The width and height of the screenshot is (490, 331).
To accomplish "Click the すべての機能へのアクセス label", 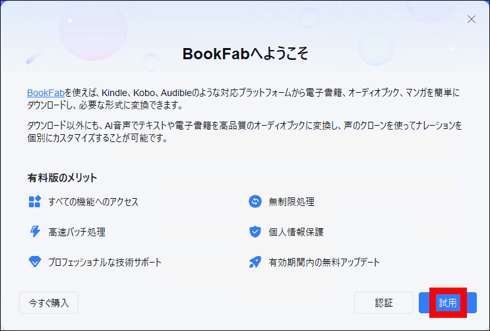I will point(93,202).
